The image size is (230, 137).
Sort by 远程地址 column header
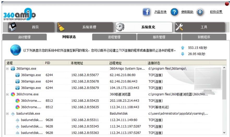coord(127,63)
